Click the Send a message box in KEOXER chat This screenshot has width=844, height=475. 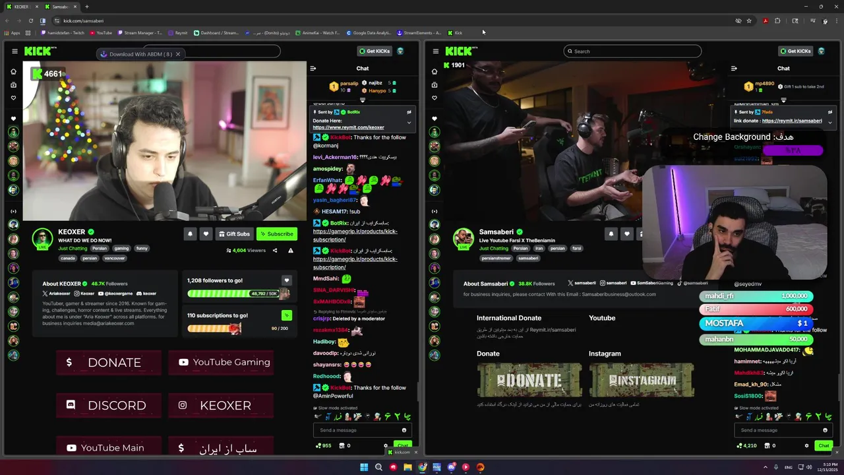(x=363, y=430)
